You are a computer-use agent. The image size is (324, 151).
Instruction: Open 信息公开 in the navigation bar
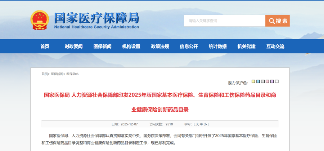(189, 46)
